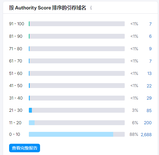This screenshot has width=159, height=155.
Task: Open the 200 domains link for range 11 - 20
Action: (x=148, y=123)
